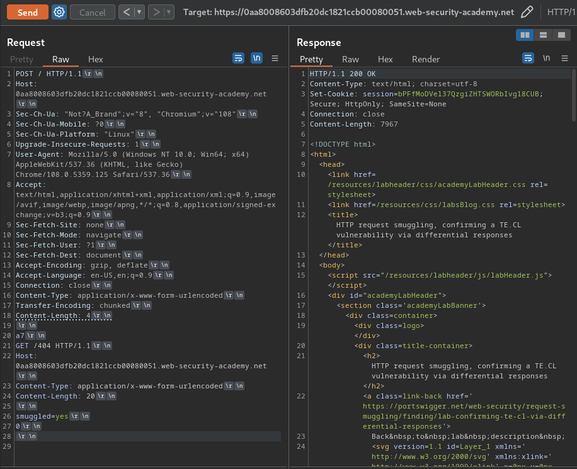Toggle word wrap in Response panel
The height and width of the screenshot is (469, 577).
[528, 58]
